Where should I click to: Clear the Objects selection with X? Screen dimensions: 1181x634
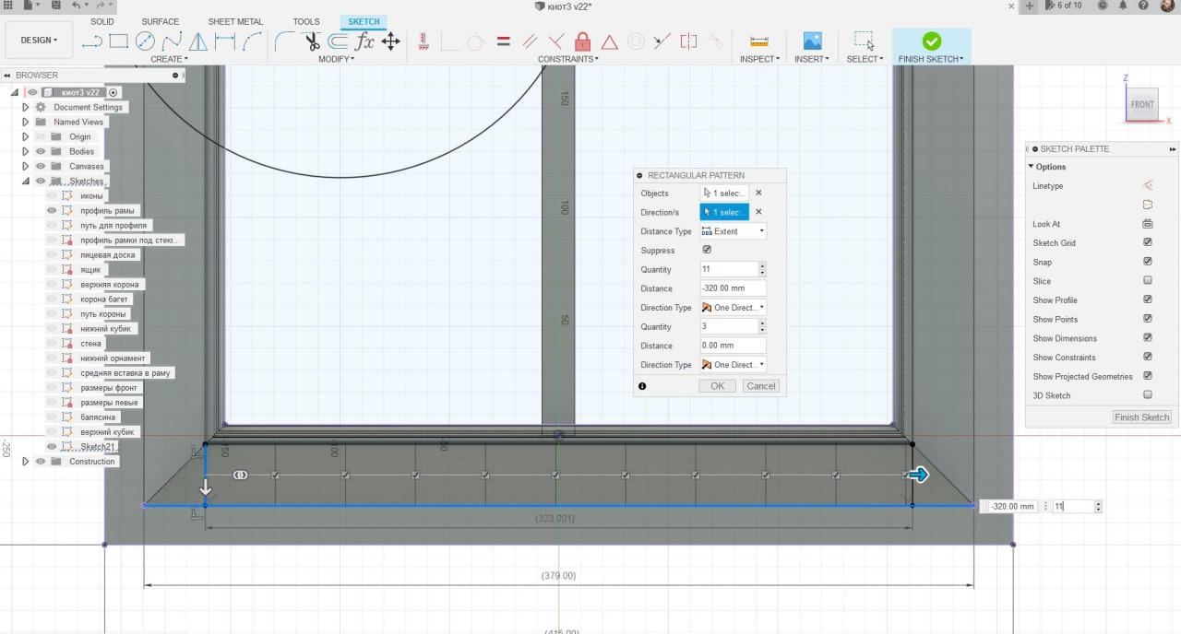click(x=758, y=194)
